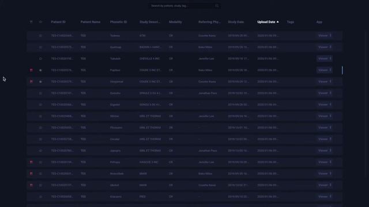Open more-options dots on EPAULE 3 OU 4 row
The image size is (369, 207).
(330, 93)
